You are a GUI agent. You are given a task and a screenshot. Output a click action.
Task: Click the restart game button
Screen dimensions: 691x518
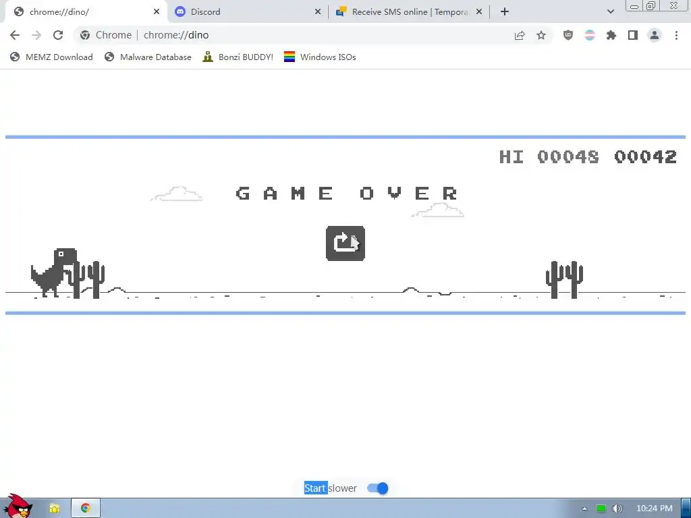click(x=345, y=243)
